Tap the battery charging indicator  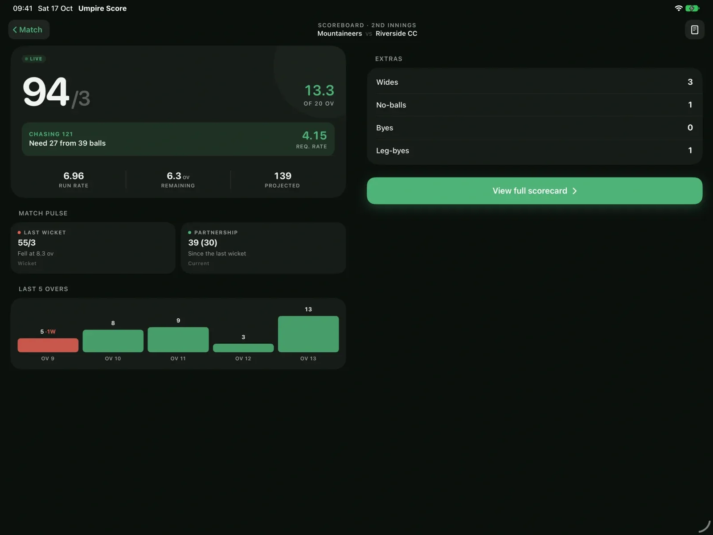pos(692,8)
